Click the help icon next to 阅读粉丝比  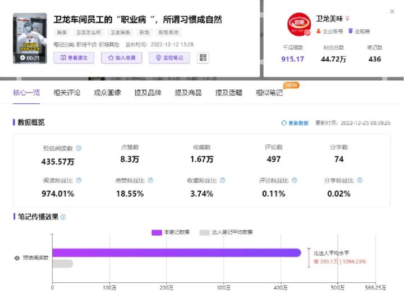point(79,181)
